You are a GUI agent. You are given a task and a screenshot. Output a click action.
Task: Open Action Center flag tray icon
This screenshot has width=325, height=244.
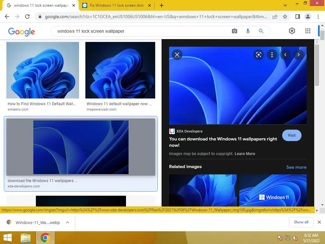pyautogui.click(x=280, y=238)
